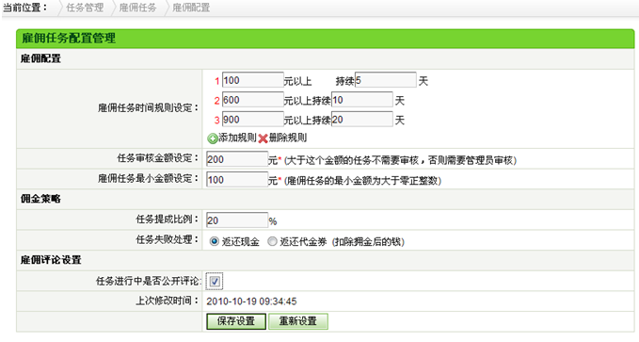Viewport: 639px width, 342px height.
Task: Open 任务管理 in the breadcrumb
Action: pyautogui.click(x=85, y=8)
